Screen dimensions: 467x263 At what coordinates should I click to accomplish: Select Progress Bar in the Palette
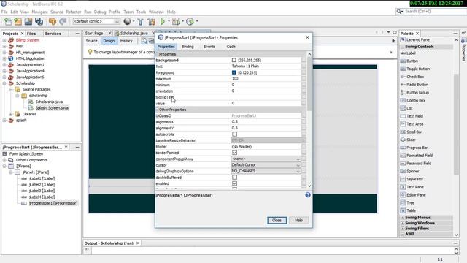[x=417, y=148]
